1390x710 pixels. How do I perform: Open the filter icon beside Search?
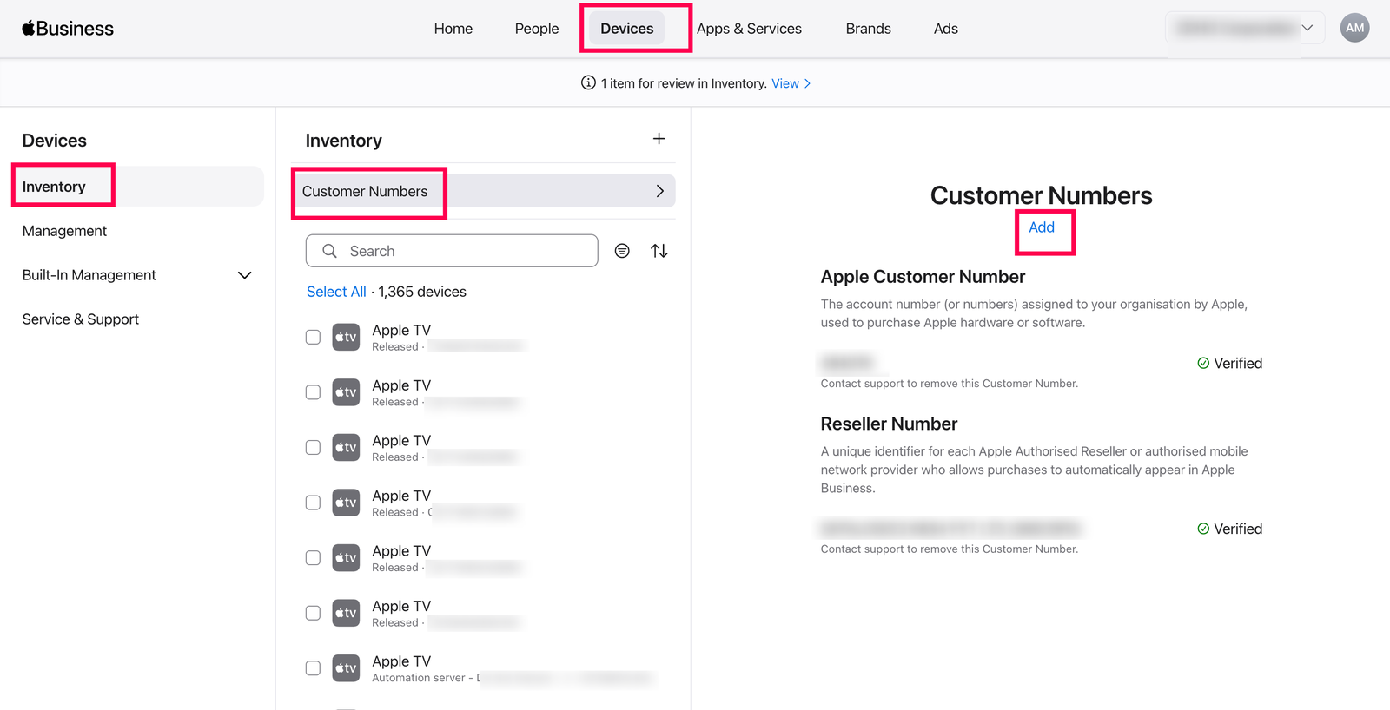[x=622, y=251]
